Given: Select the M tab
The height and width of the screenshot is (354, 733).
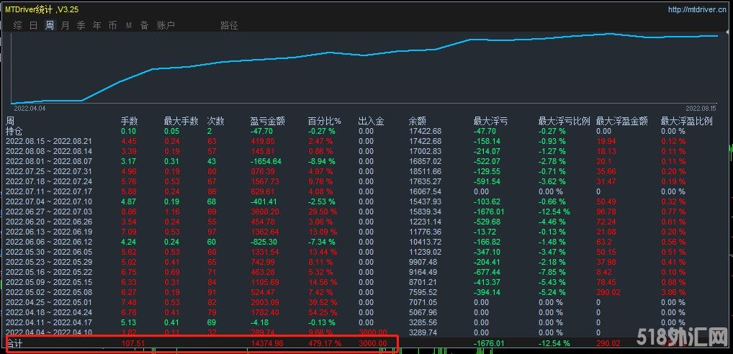Looking at the screenshot, I should 129,26.
